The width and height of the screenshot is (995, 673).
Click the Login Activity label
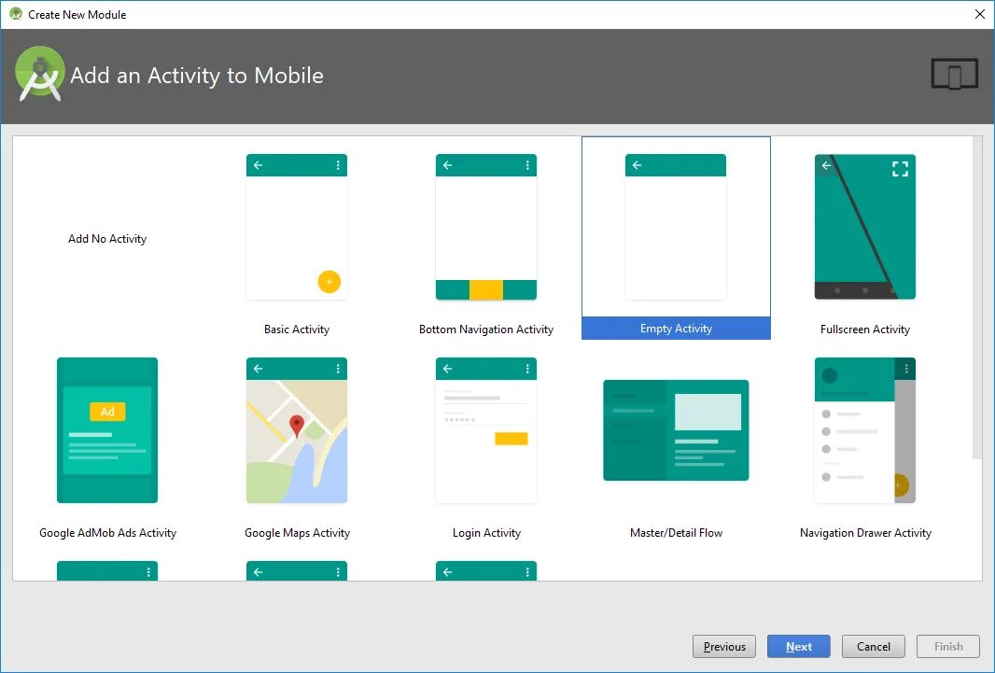point(486,533)
